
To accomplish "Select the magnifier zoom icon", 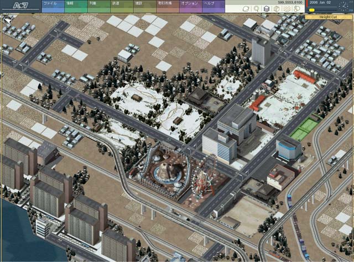I will 257,9.
